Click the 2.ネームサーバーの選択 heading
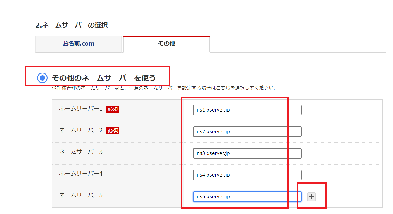393x214 pixels. tap(72, 25)
